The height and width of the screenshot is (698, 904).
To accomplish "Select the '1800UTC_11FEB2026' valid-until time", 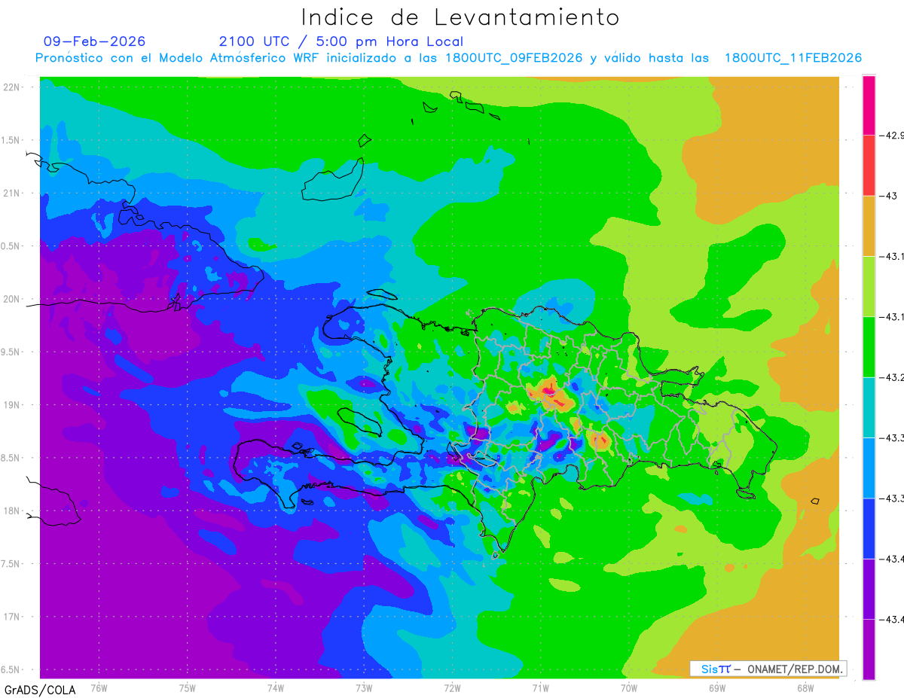I will click(x=793, y=58).
